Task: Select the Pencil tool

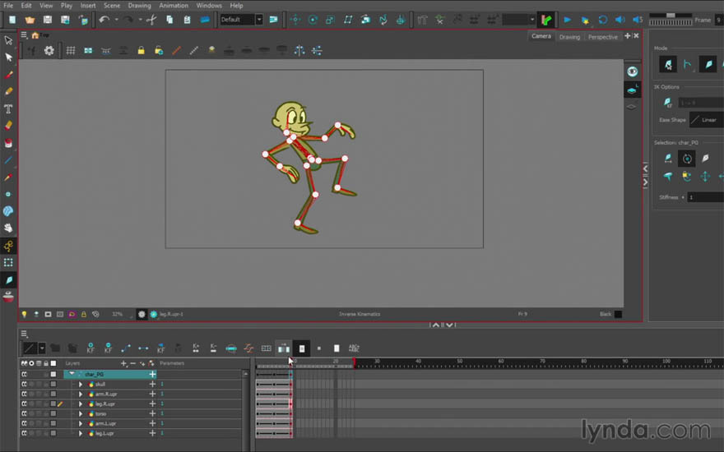Action: click(8, 91)
